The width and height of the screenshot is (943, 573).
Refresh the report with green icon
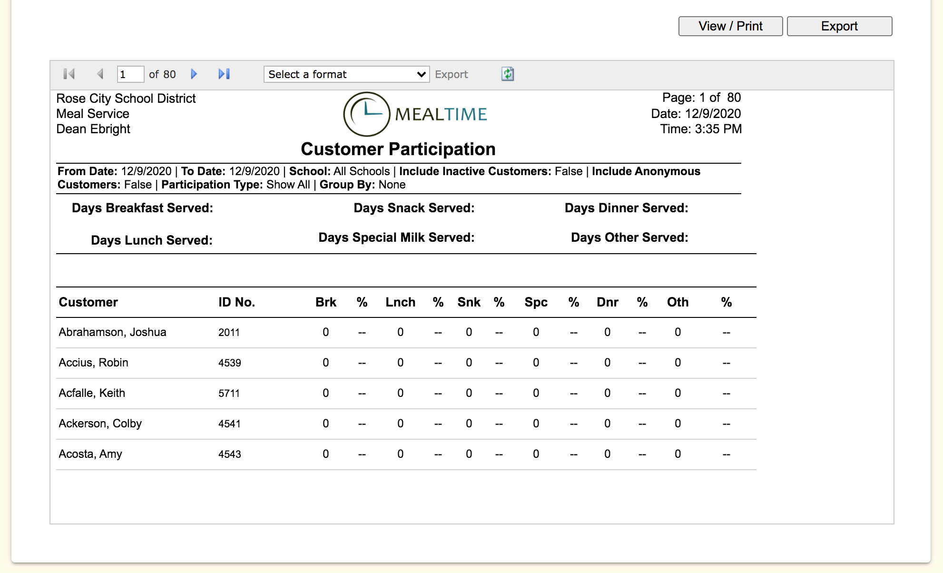click(x=508, y=74)
